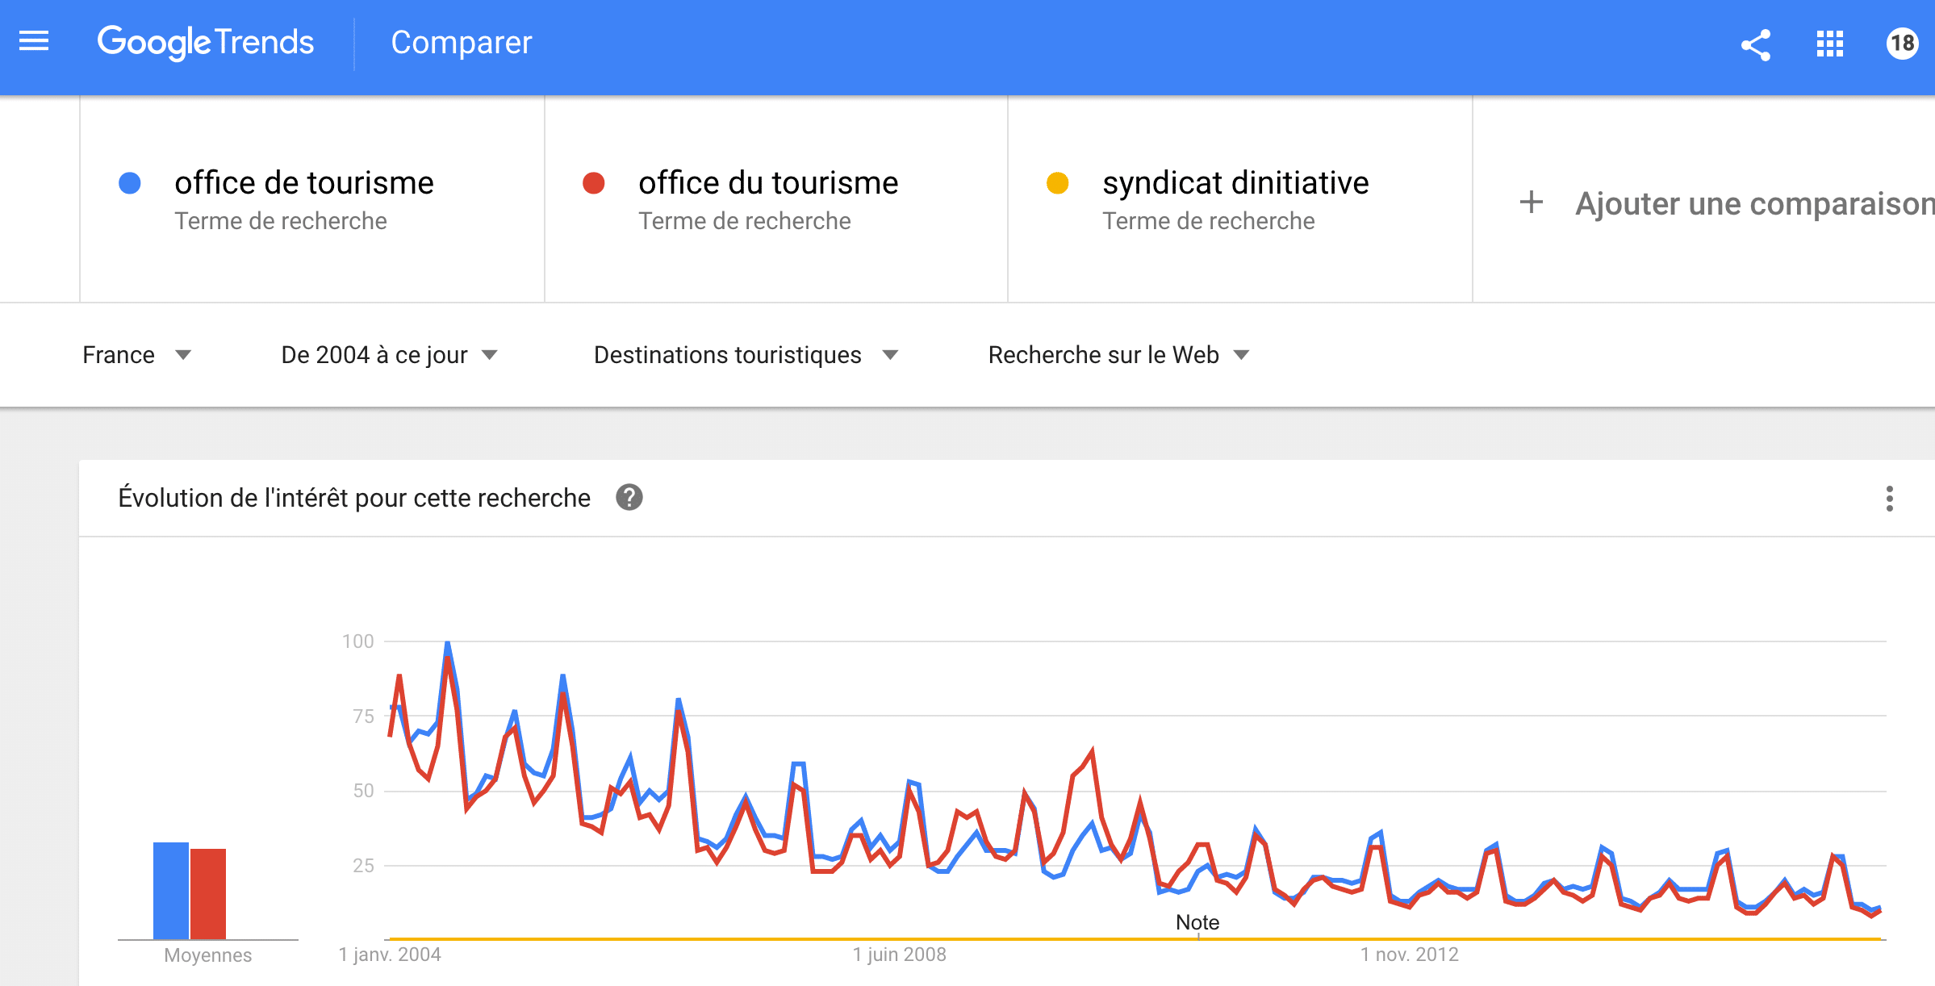Open chart options three-dot menu
Viewport: 1935px width, 986px height.
1890,499
